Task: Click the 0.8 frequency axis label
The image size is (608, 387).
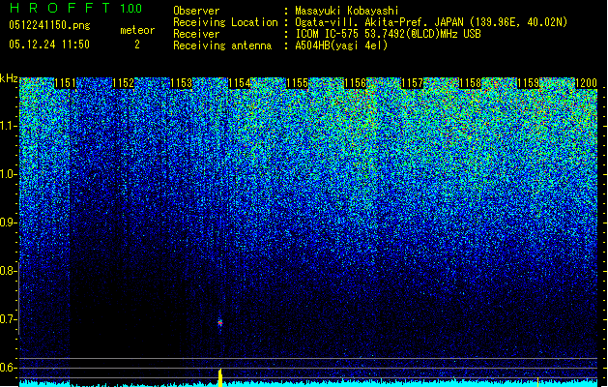Action: pos(8,271)
